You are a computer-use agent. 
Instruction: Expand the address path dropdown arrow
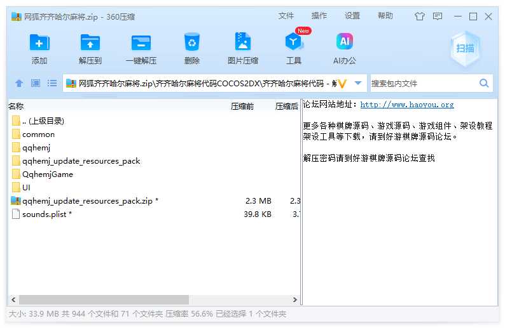click(x=358, y=83)
